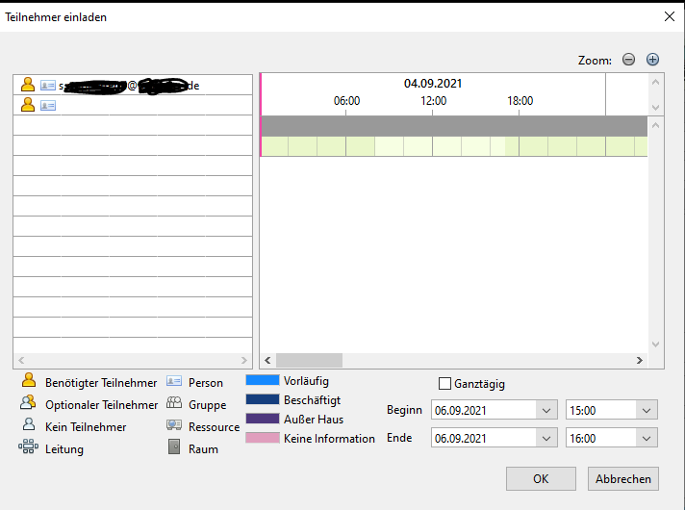Click the Optionaler Teilnehmer label
The height and width of the screenshot is (510, 685).
coord(101,405)
